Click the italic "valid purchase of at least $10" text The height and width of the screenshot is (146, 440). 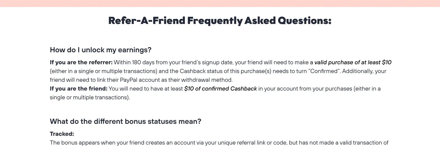[353, 62]
